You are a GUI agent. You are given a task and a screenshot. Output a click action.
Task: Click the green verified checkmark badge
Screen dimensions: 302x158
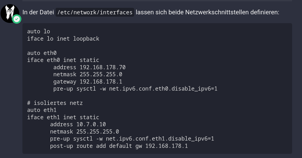(17, 19)
